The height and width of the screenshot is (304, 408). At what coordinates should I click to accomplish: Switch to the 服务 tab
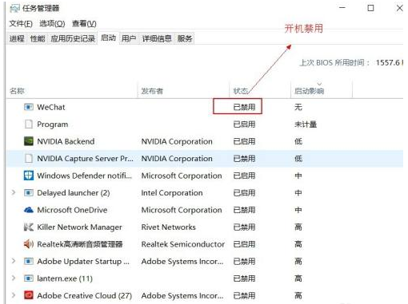[x=185, y=38]
